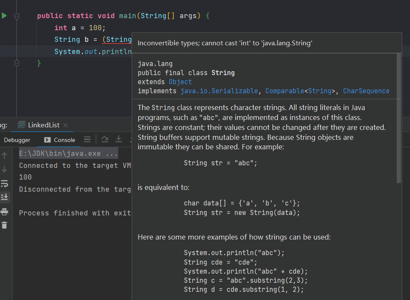Collapse the main method with the fold arrow
Screen dimensions: 410x300
[17, 16]
